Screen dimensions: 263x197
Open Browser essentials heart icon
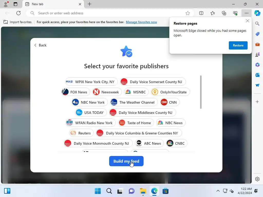tap(235, 13)
